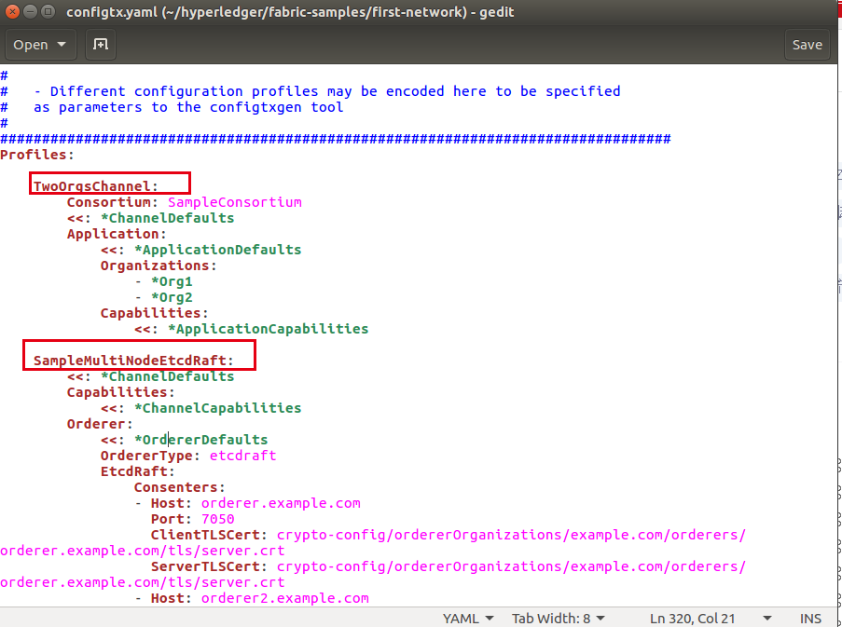Select the SampleMultiNodeEtcdRaft: profile name
Screen dimensions: 842x627
coord(133,361)
